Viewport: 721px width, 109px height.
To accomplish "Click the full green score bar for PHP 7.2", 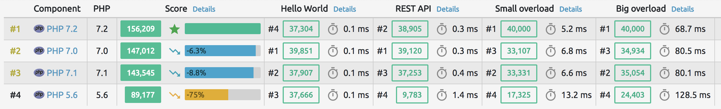I will [222, 29].
